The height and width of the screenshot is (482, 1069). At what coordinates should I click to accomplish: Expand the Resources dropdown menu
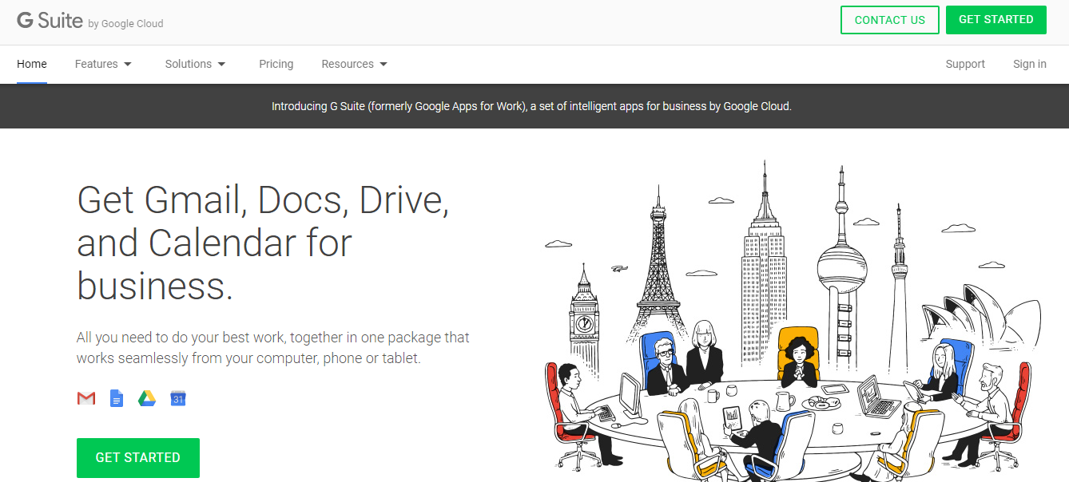pos(354,64)
